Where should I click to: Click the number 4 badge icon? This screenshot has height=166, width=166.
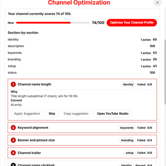pos(13,153)
